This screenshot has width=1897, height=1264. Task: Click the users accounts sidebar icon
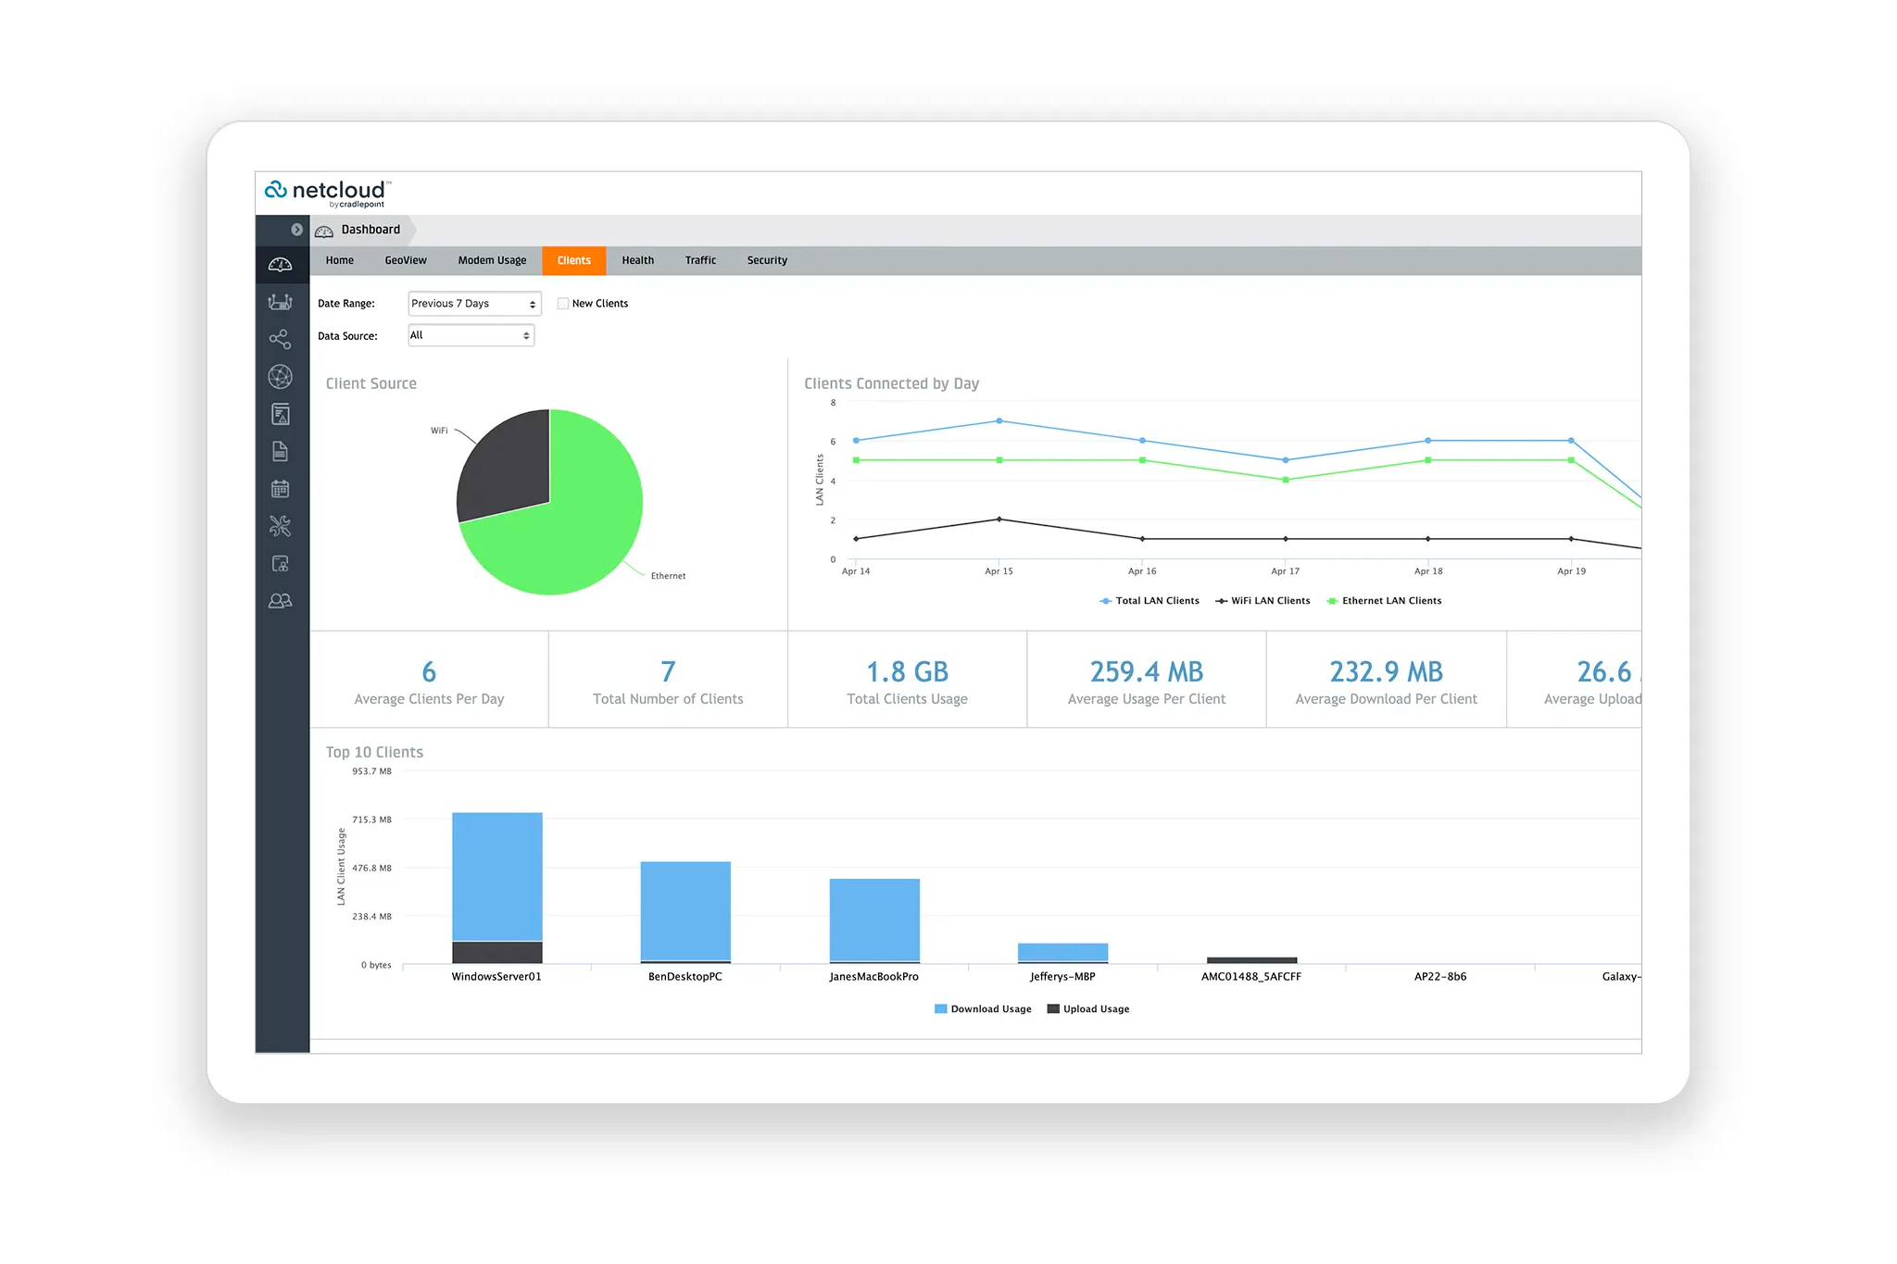coord(280,601)
